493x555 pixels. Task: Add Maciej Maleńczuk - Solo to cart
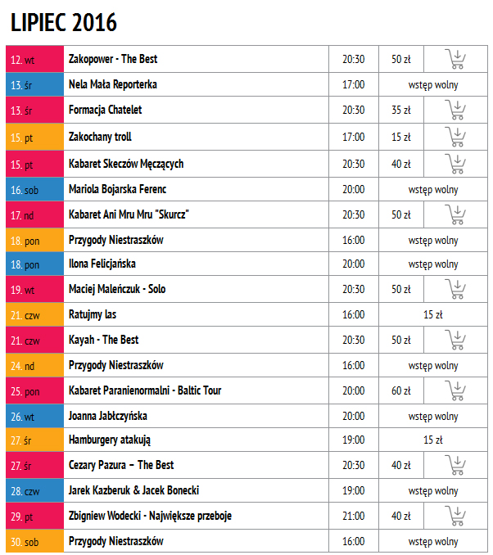455,289
